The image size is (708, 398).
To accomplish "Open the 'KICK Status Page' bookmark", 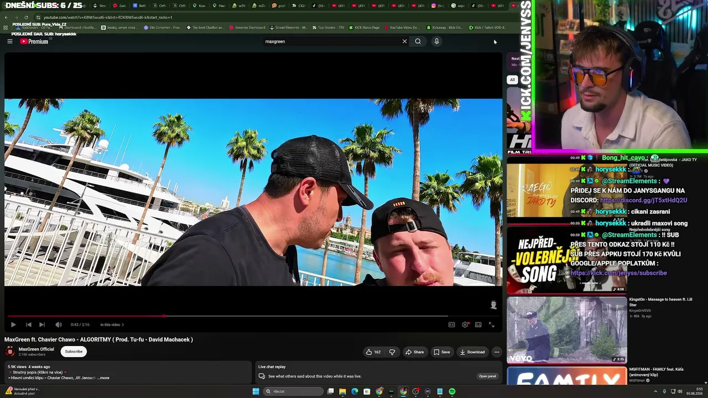I will coord(364,28).
